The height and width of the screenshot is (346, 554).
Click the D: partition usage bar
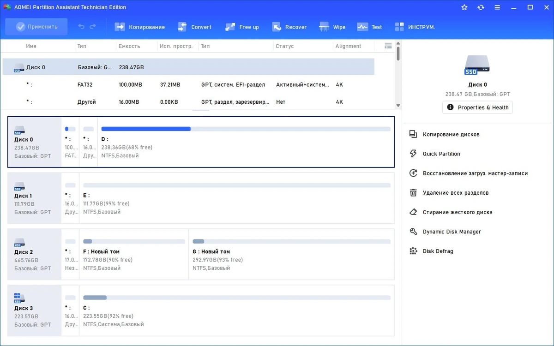pyautogui.click(x=246, y=129)
